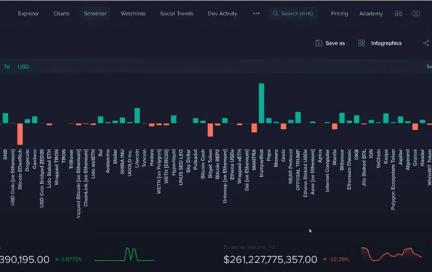Click the Polkadot axis label

tap(196, 160)
